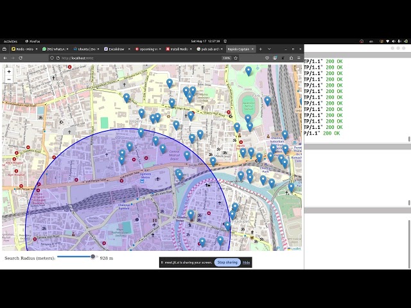
Task: Click the map zoom in plus button
Action: point(9,71)
